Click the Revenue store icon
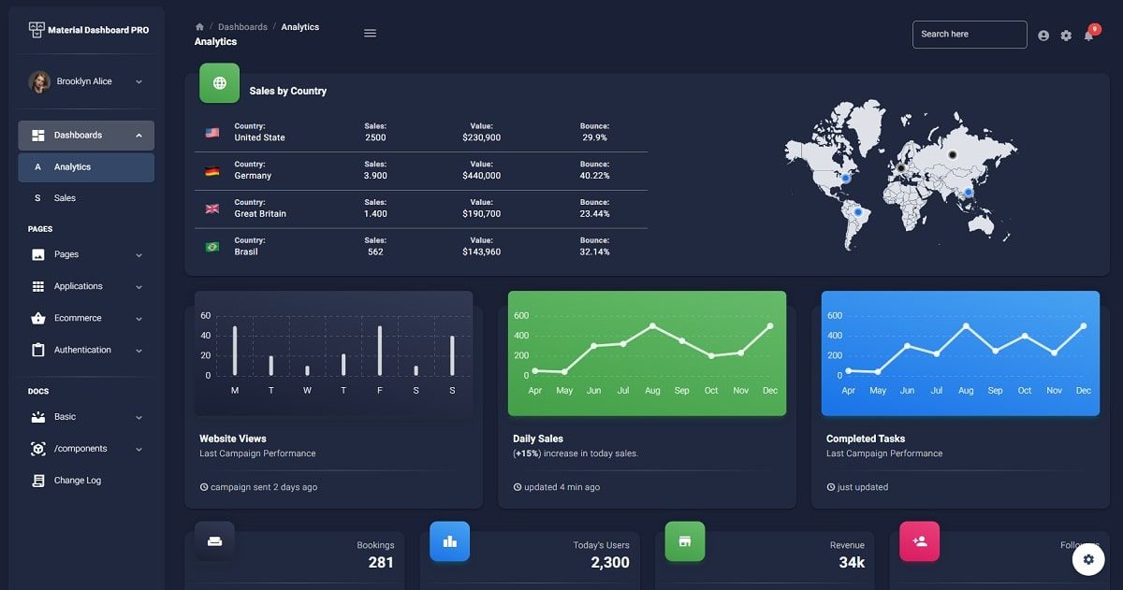1123x590 pixels. click(684, 540)
